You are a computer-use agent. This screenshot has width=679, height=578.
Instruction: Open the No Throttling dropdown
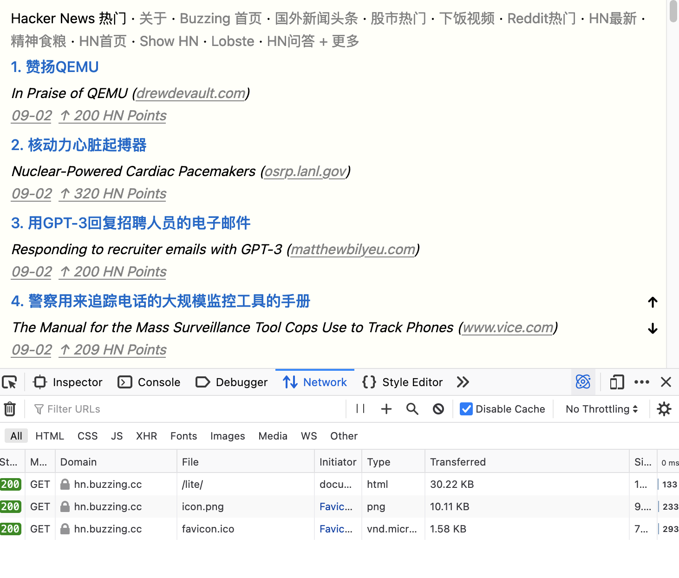(601, 409)
